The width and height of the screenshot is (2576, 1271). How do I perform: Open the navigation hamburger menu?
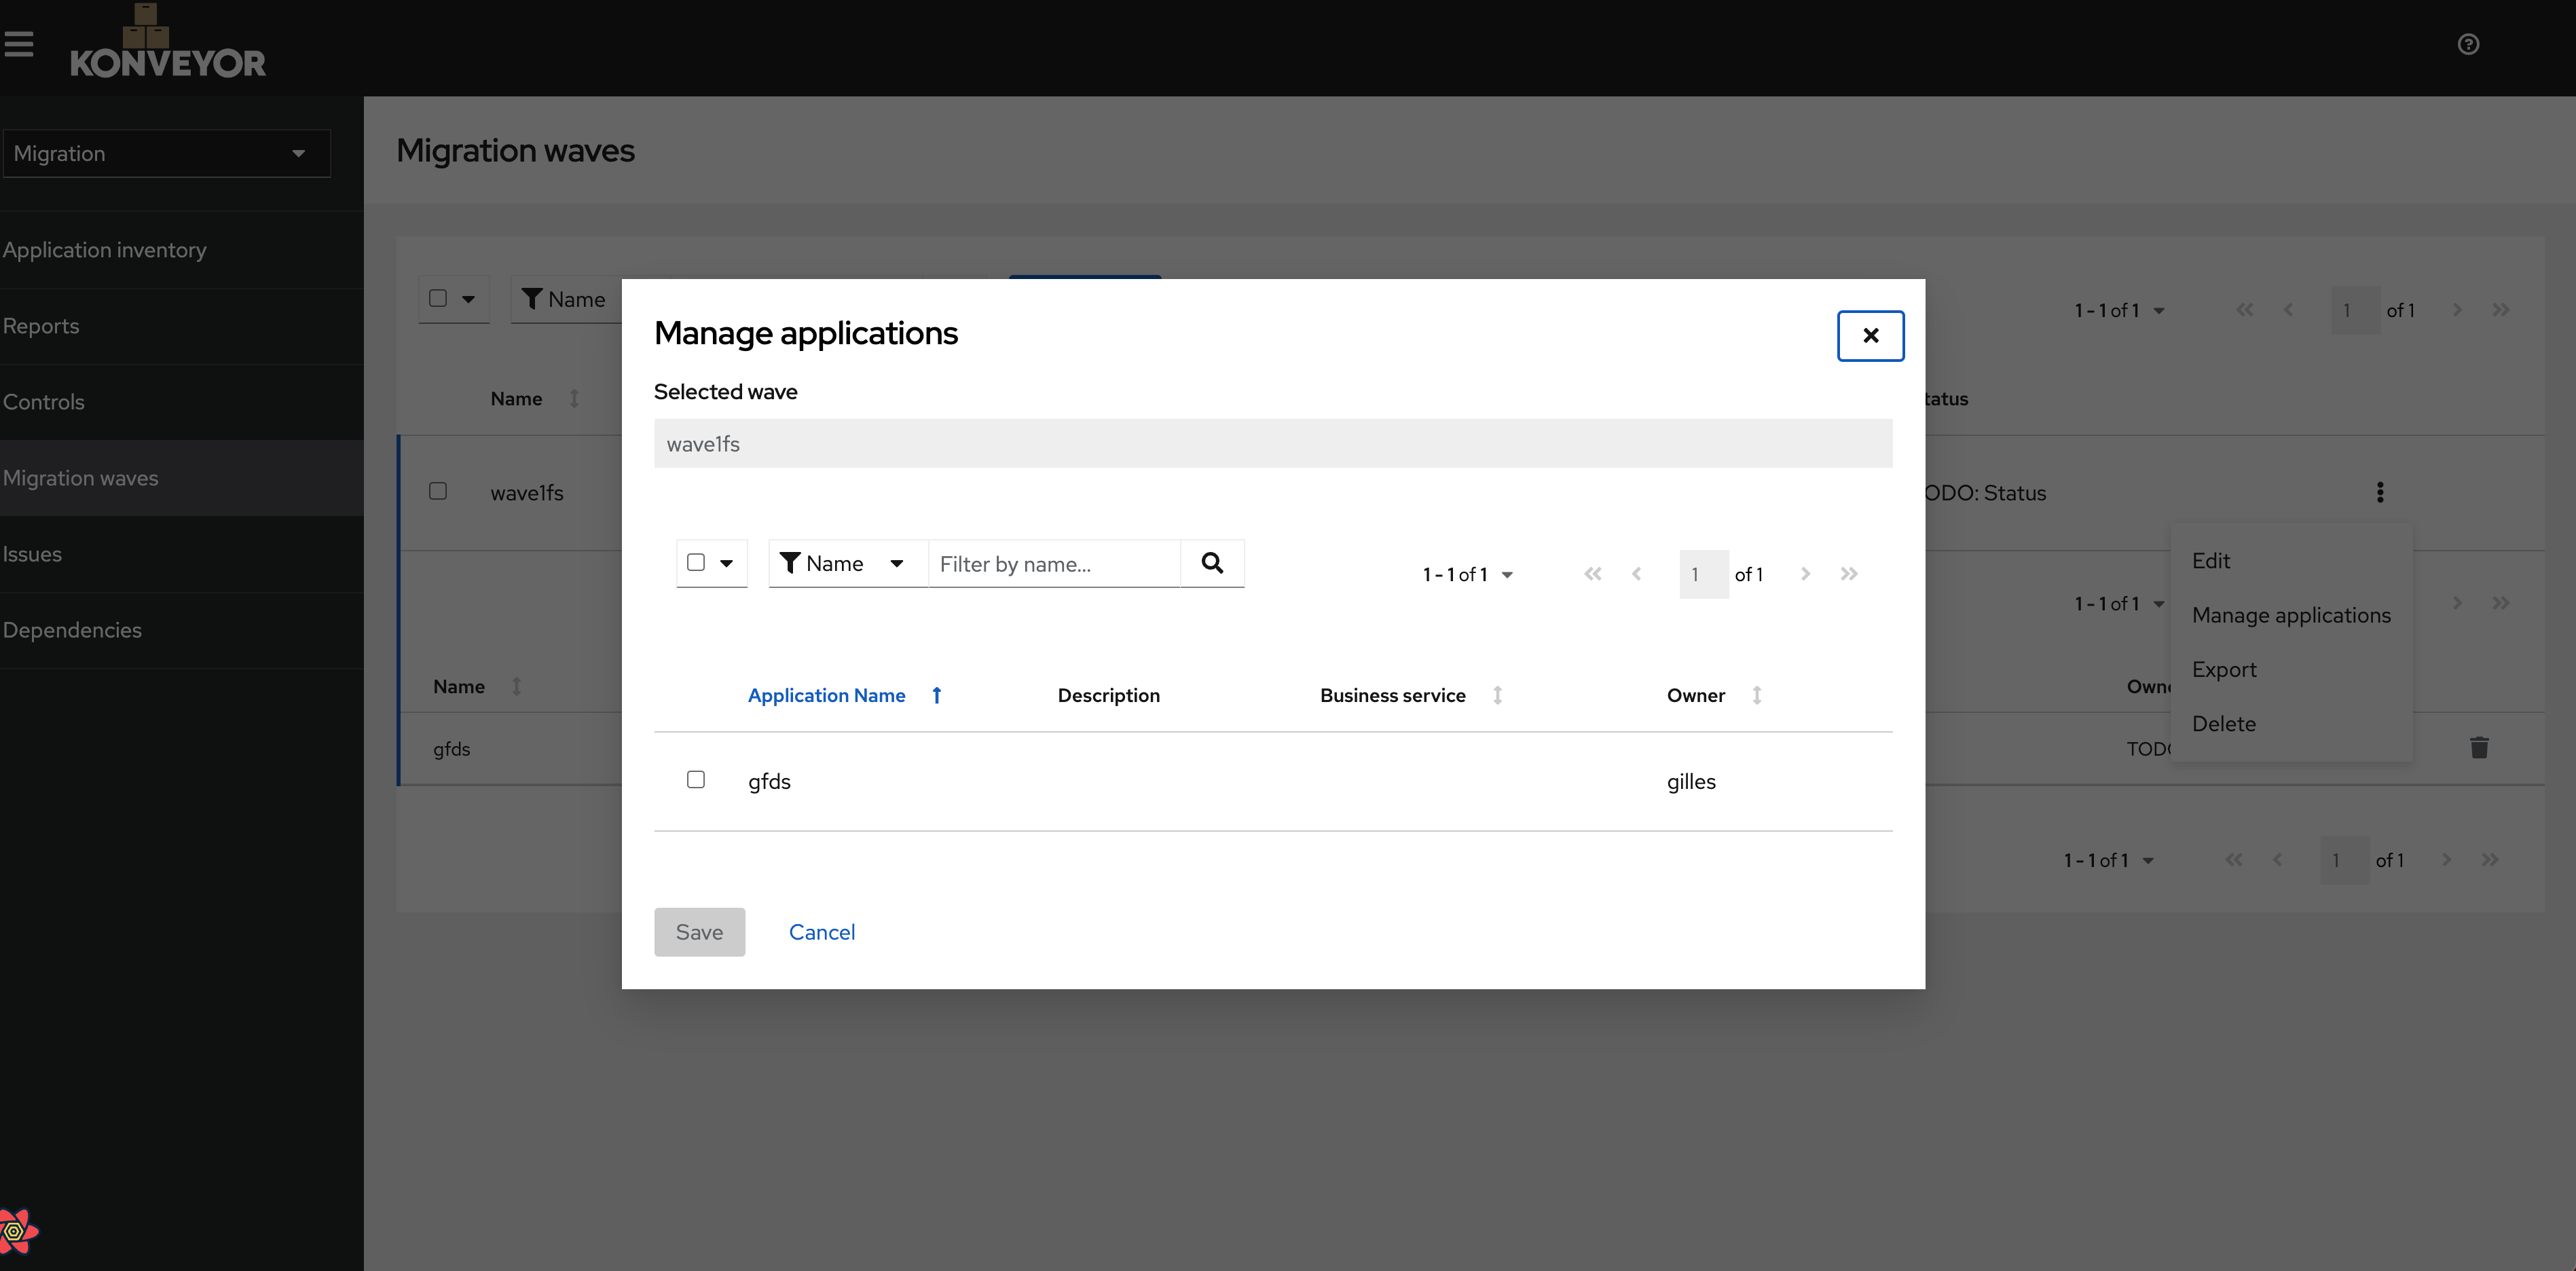(20, 42)
